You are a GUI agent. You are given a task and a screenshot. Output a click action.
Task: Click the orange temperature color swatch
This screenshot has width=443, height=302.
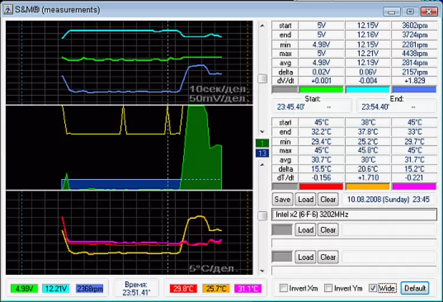[x=367, y=187]
